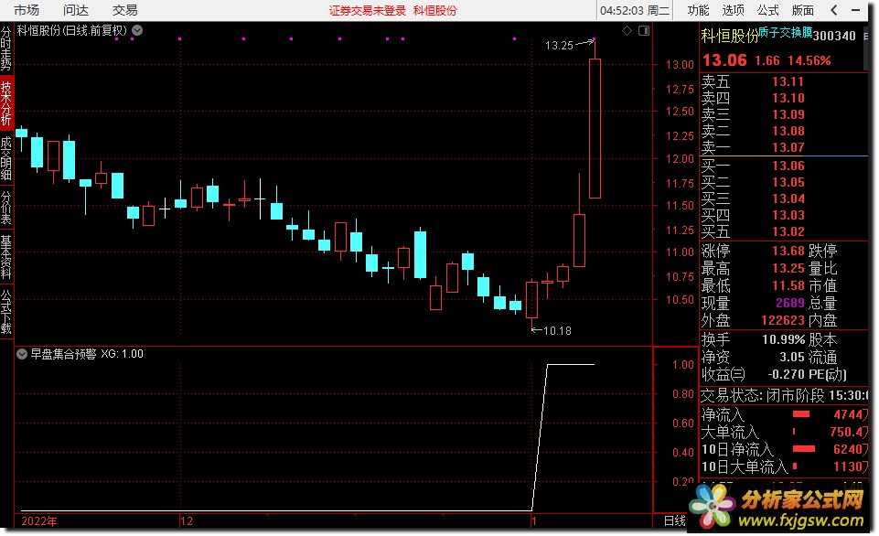Image resolution: width=879 pixels, height=536 pixels.
Task: Open the 版面 menu
Action: click(x=803, y=10)
